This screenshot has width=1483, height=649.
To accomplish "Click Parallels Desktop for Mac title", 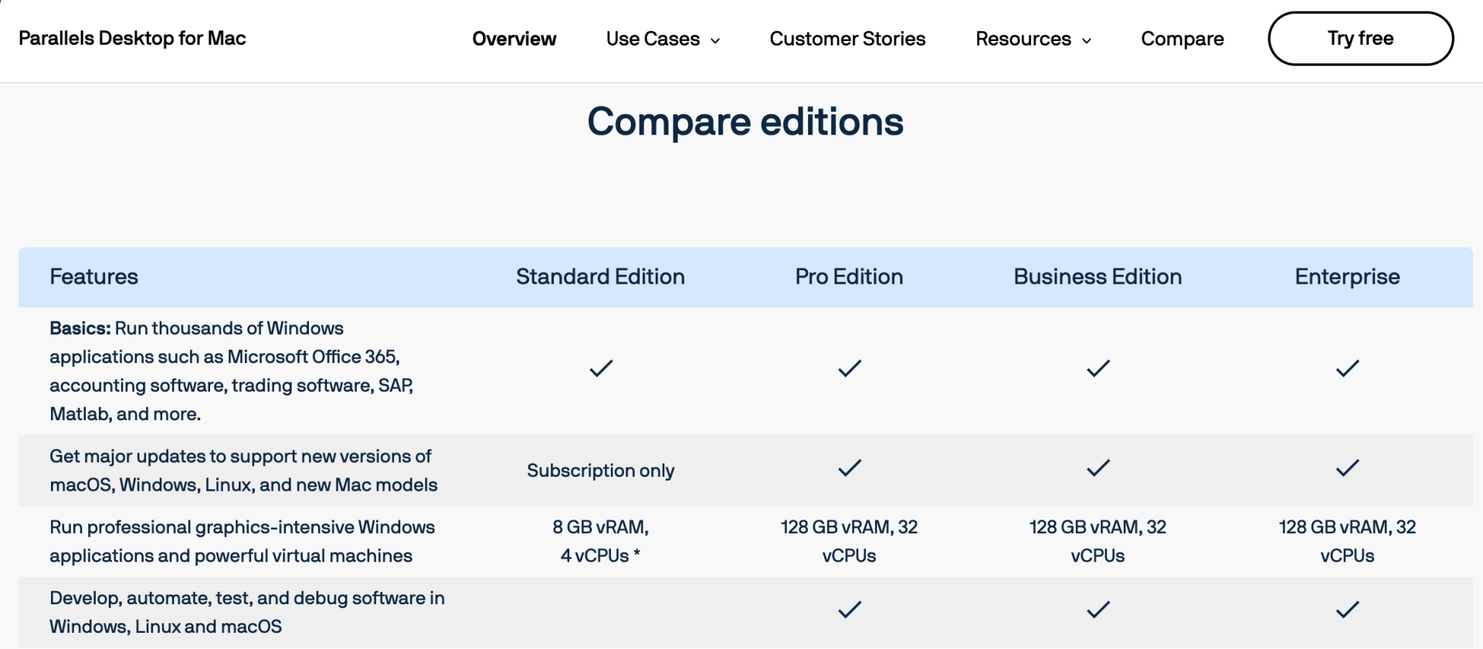I will tap(132, 38).
